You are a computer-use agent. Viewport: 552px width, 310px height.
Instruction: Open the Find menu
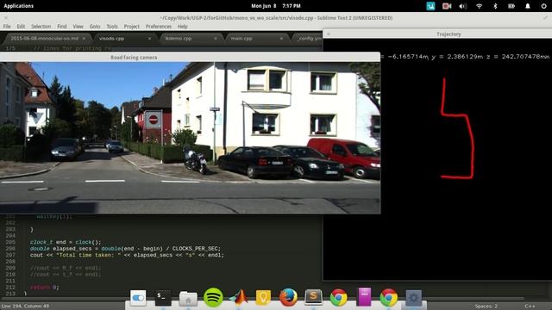click(x=61, y=27)
